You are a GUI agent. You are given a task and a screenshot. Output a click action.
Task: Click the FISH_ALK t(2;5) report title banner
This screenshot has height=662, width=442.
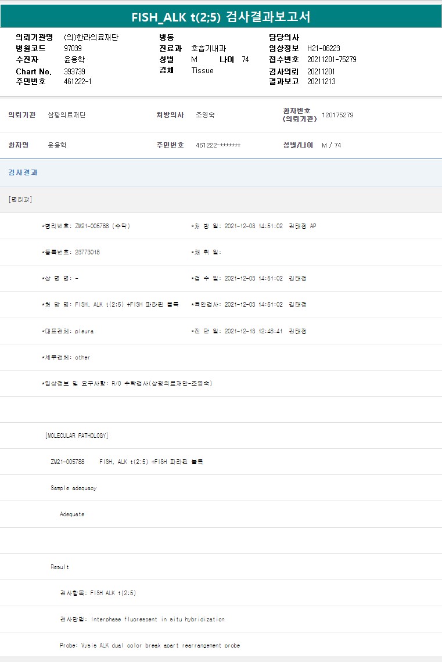point(221,17)
